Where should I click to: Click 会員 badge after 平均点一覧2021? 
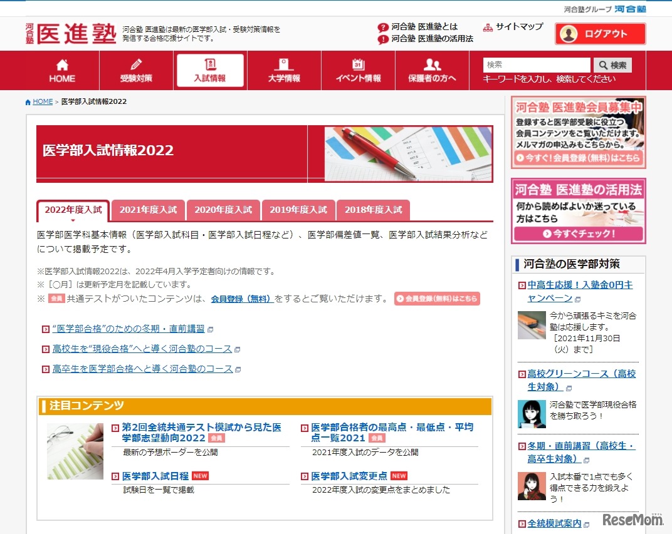[377, 438]
